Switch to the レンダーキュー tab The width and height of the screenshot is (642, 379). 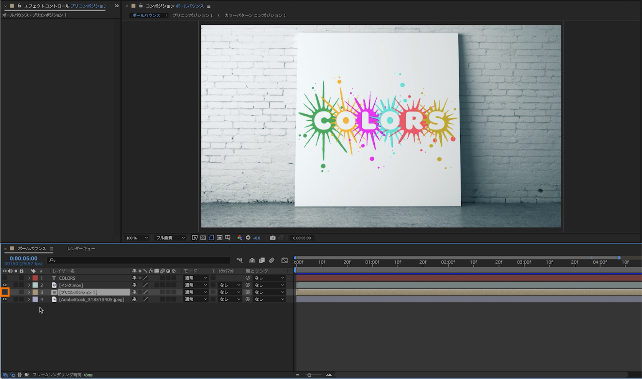click(81, 249)
